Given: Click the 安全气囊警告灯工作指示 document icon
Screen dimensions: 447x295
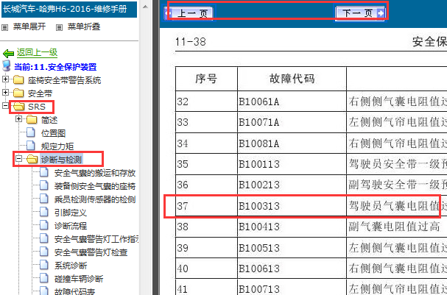Looking at the screenshot, I should point(44,238).
